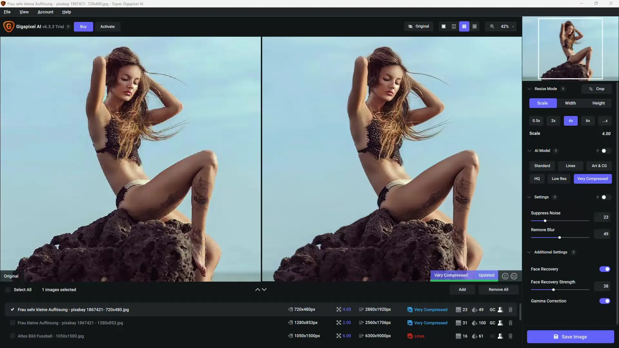Click the zoom-in magnifier icon
This screenshot has width=619, height=348.
(x=492, y=26)
